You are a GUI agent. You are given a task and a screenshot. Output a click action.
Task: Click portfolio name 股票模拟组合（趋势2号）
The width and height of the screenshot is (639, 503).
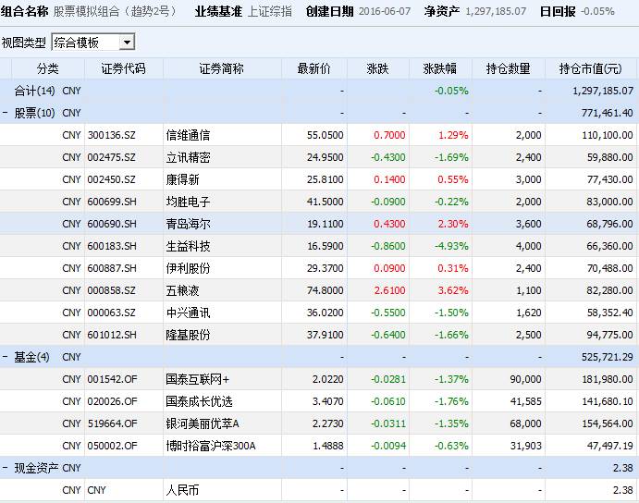pyautogui.click(x=116, y=11)
